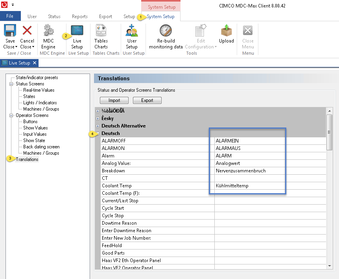Expand the first garbled-name language group
Image resolution: width=339 pixels, height=279 pixels.
[98, 111]
